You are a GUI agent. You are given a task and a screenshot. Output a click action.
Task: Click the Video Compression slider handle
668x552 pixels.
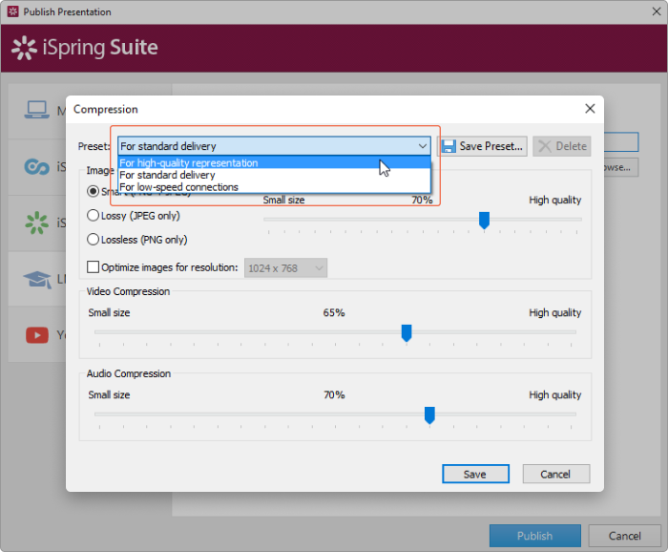pos(407,333)
